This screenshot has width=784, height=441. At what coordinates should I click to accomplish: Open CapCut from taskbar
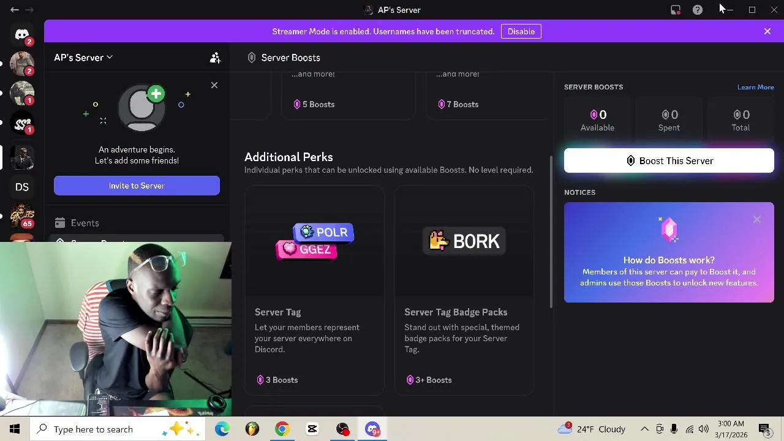pyautogui.click(x=312, y=429)
